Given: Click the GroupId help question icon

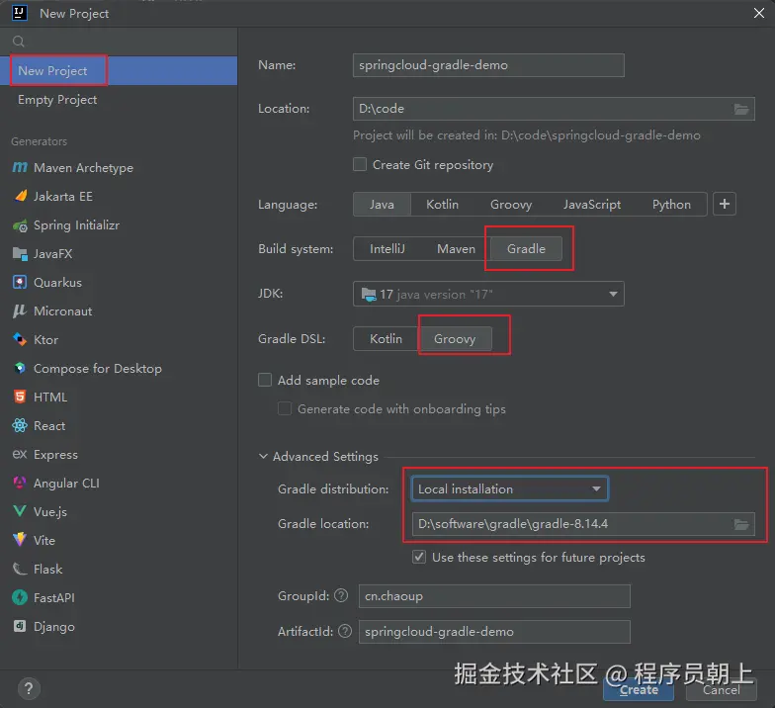Looking at the screenshot, I should pos(341,595).
